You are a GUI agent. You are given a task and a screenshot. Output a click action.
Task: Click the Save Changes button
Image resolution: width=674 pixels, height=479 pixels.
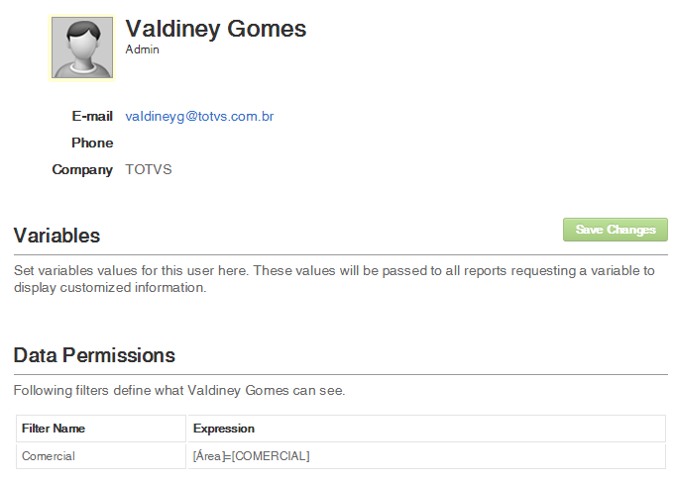[x=616, y=230]
